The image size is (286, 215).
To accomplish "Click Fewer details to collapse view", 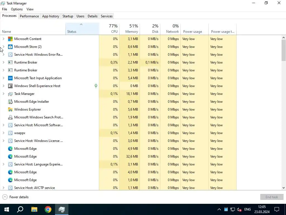I will pos(16,197).
